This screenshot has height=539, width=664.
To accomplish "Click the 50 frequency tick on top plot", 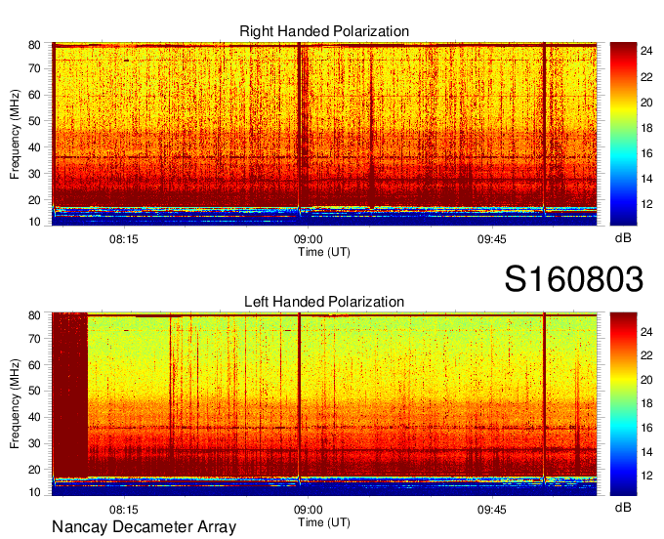I will pyautogui.click(x=34, y=121).
